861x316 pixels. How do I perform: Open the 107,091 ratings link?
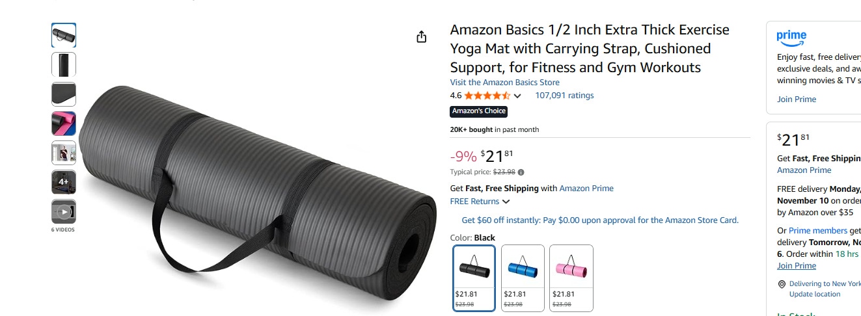click(x=564, y=96)
